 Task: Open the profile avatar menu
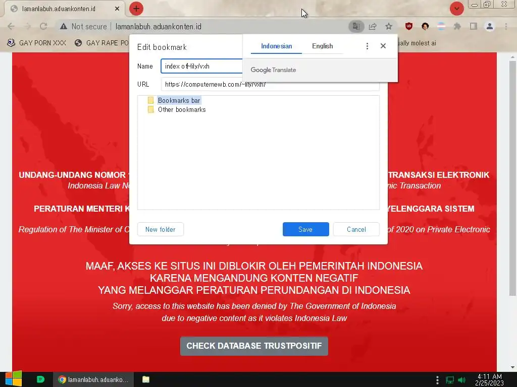[490, 26]
